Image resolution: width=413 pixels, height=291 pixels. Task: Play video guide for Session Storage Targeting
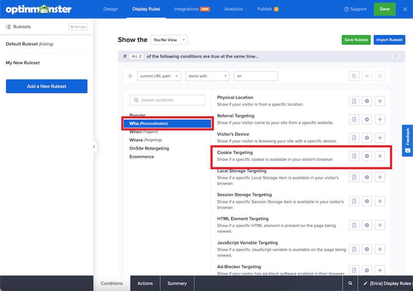pos(367,201)
